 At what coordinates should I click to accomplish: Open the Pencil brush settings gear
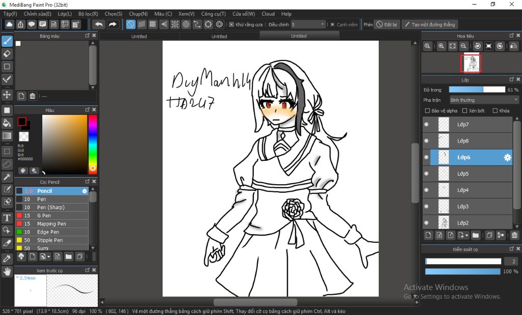[85, 191]
